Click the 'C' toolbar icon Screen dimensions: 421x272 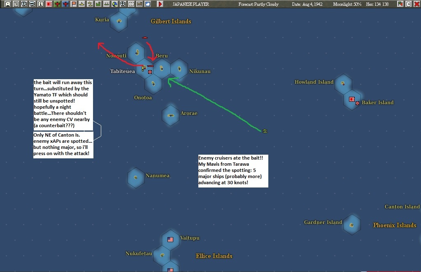[x=408, y=4]
